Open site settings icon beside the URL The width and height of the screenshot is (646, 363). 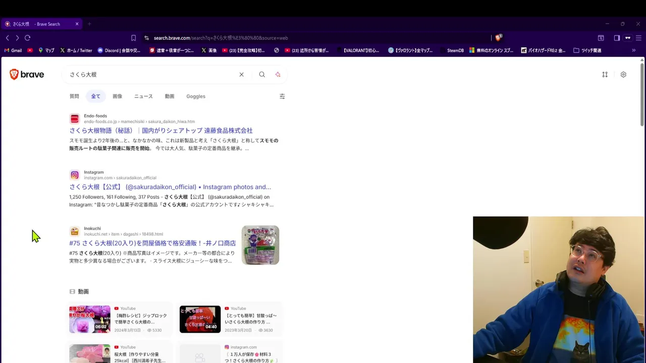click(x=146, y=38)
